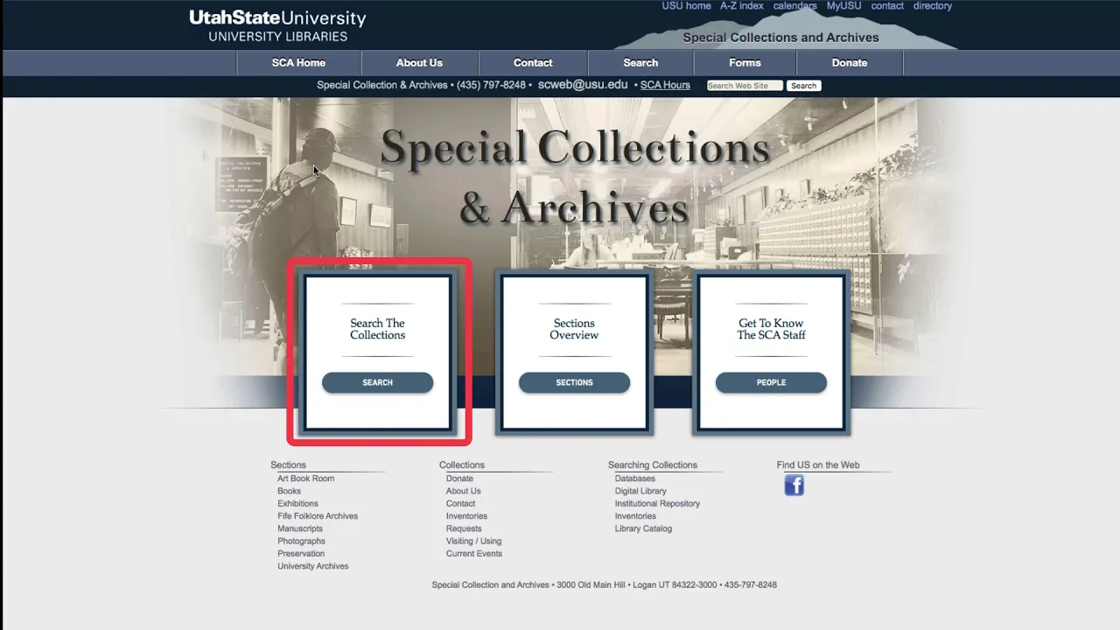Open the directory top link
This screenshot has width=1120, height=630.
click(x=933, y=6)
